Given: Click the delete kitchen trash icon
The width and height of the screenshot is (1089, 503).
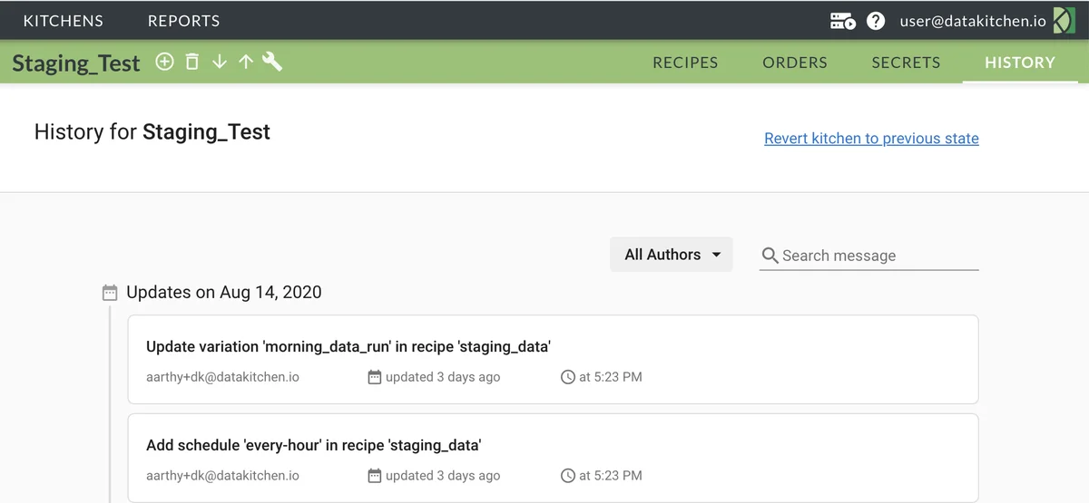Looking at the screenshot, I should click(191, 62).
